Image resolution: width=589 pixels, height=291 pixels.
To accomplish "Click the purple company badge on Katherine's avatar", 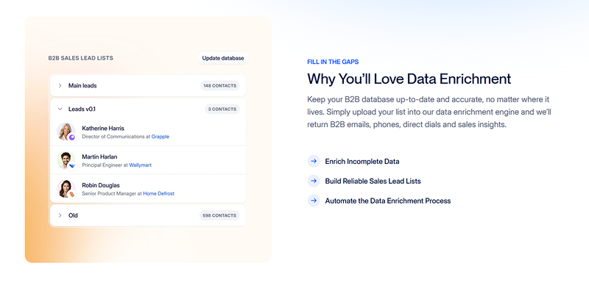I will click(x=71, y=137).
